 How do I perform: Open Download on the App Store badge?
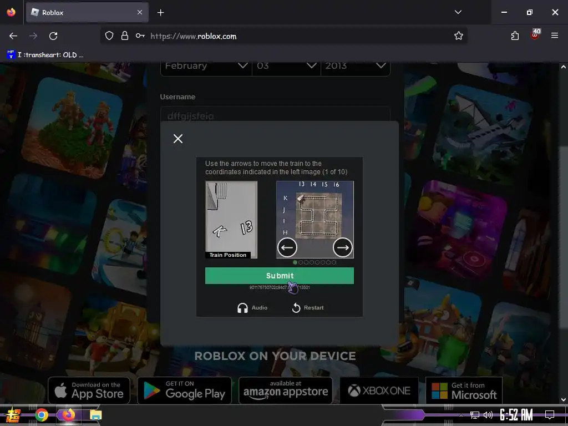[89, 390]
